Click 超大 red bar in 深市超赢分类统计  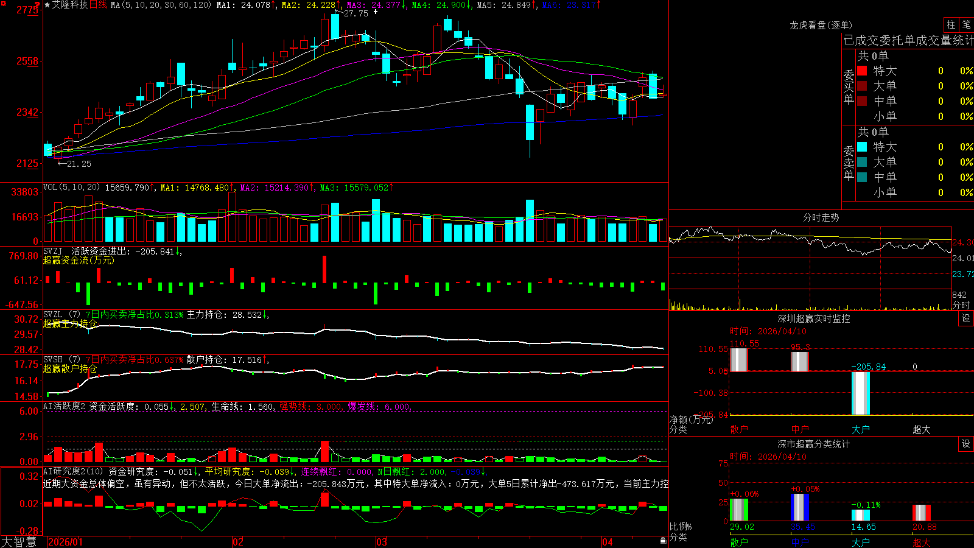[x=922, y=513]
